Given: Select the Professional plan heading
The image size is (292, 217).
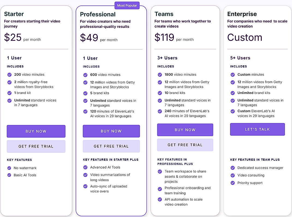Looking at the screenshot, I should click(97, 14).
